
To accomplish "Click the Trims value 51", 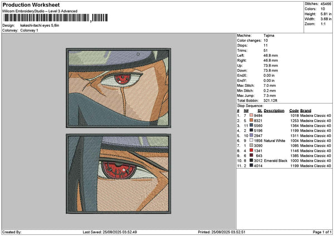I will click(266, 51).
